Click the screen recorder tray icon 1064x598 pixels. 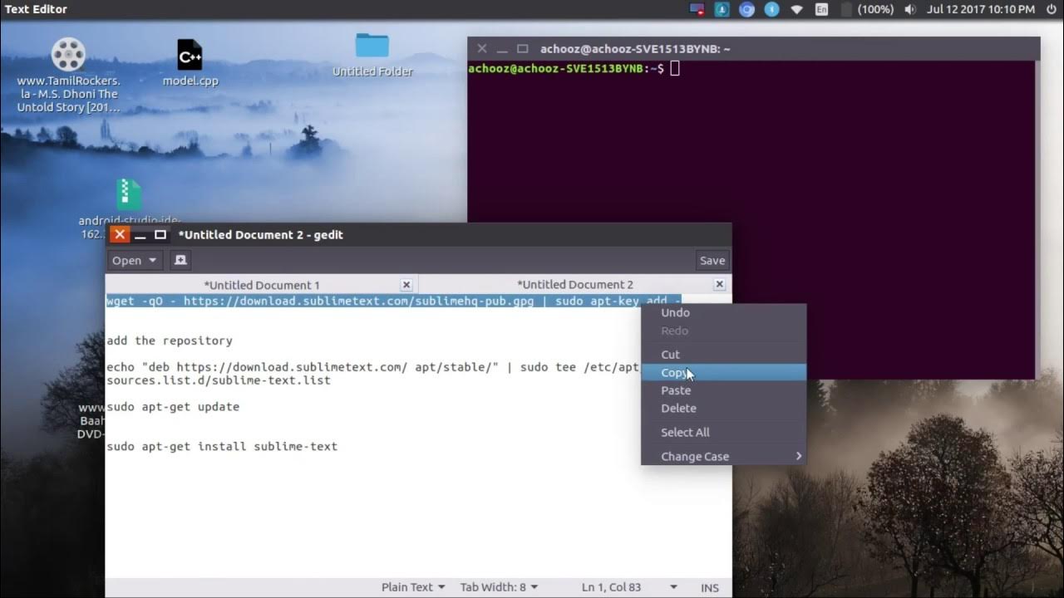[x=697, y=9]
